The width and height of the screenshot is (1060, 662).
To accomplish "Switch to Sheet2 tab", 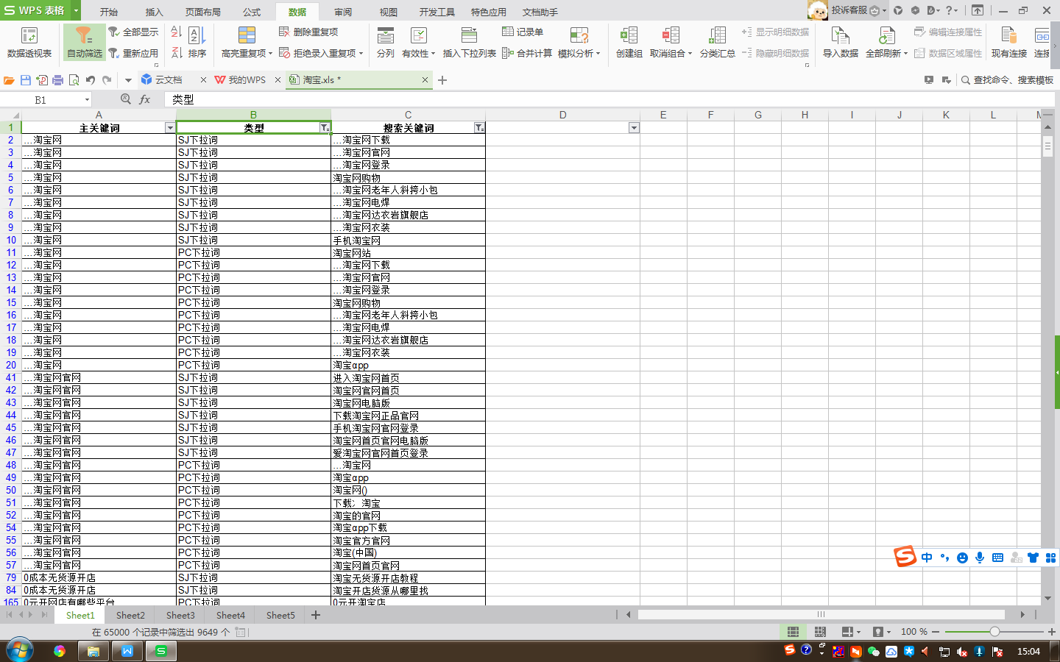I will click(130, 615).
